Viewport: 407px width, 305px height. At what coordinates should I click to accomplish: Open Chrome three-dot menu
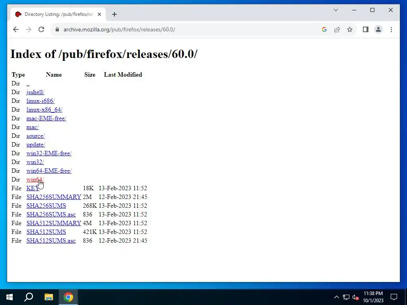pos(391,29)
